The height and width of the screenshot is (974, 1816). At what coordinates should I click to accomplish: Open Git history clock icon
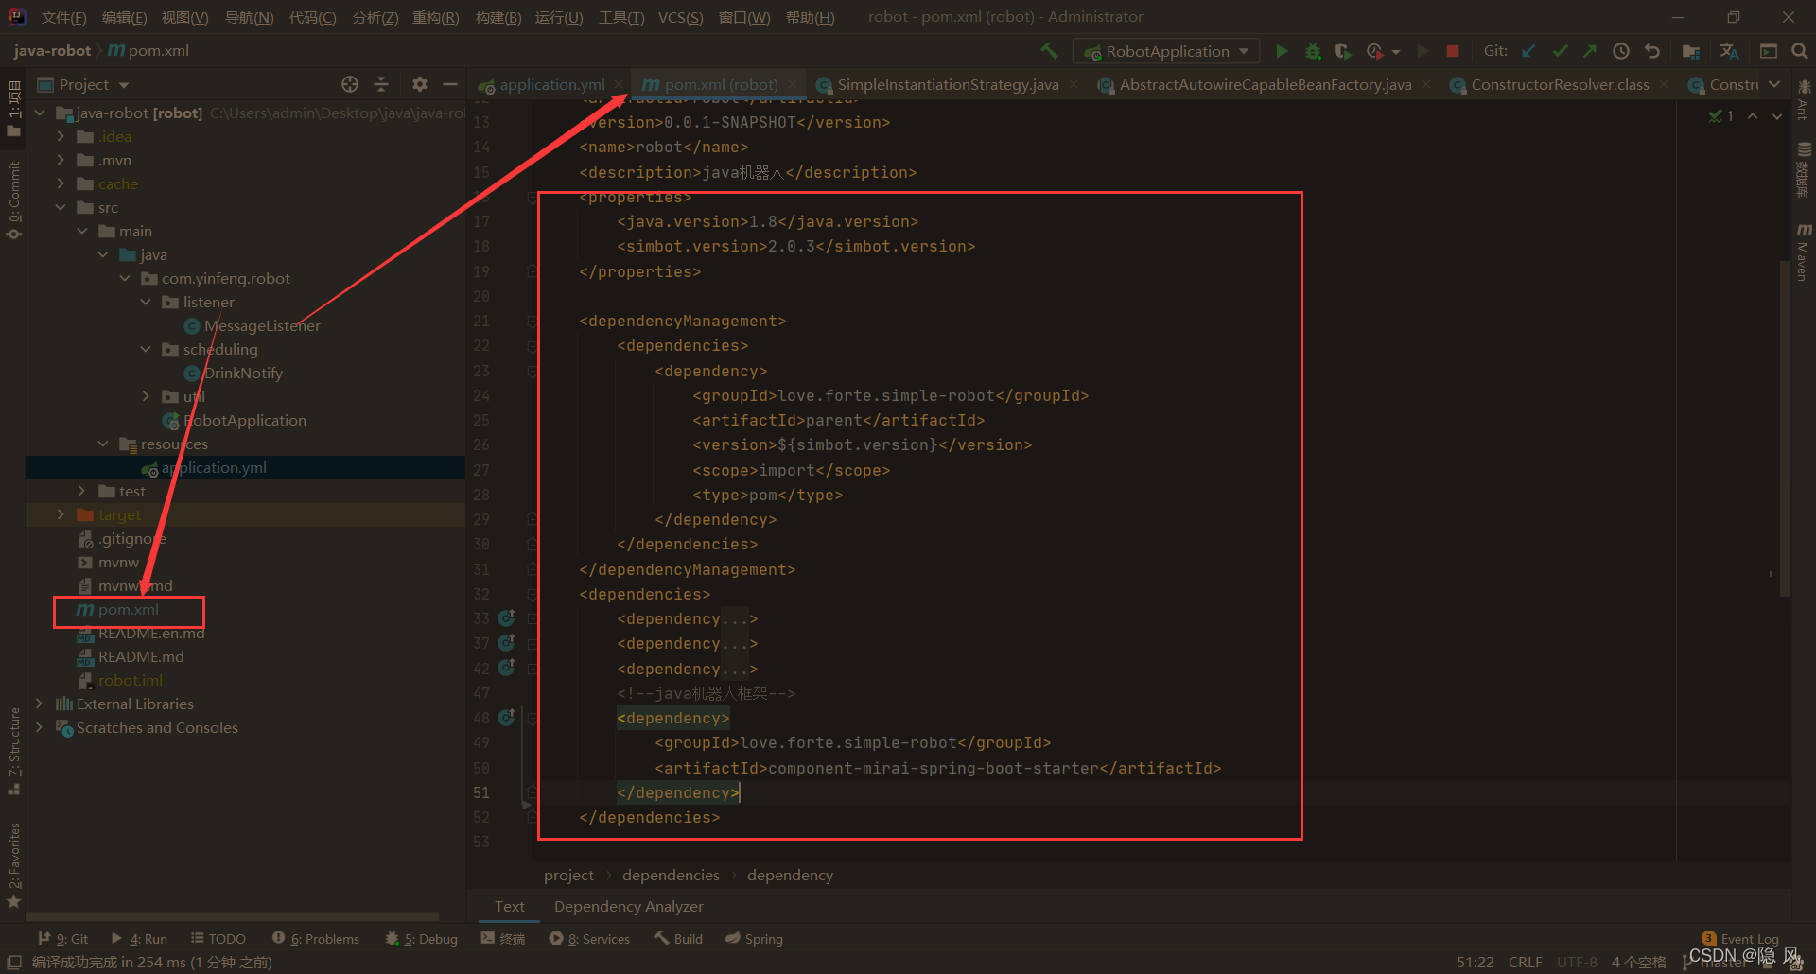tap(1621, 51)
